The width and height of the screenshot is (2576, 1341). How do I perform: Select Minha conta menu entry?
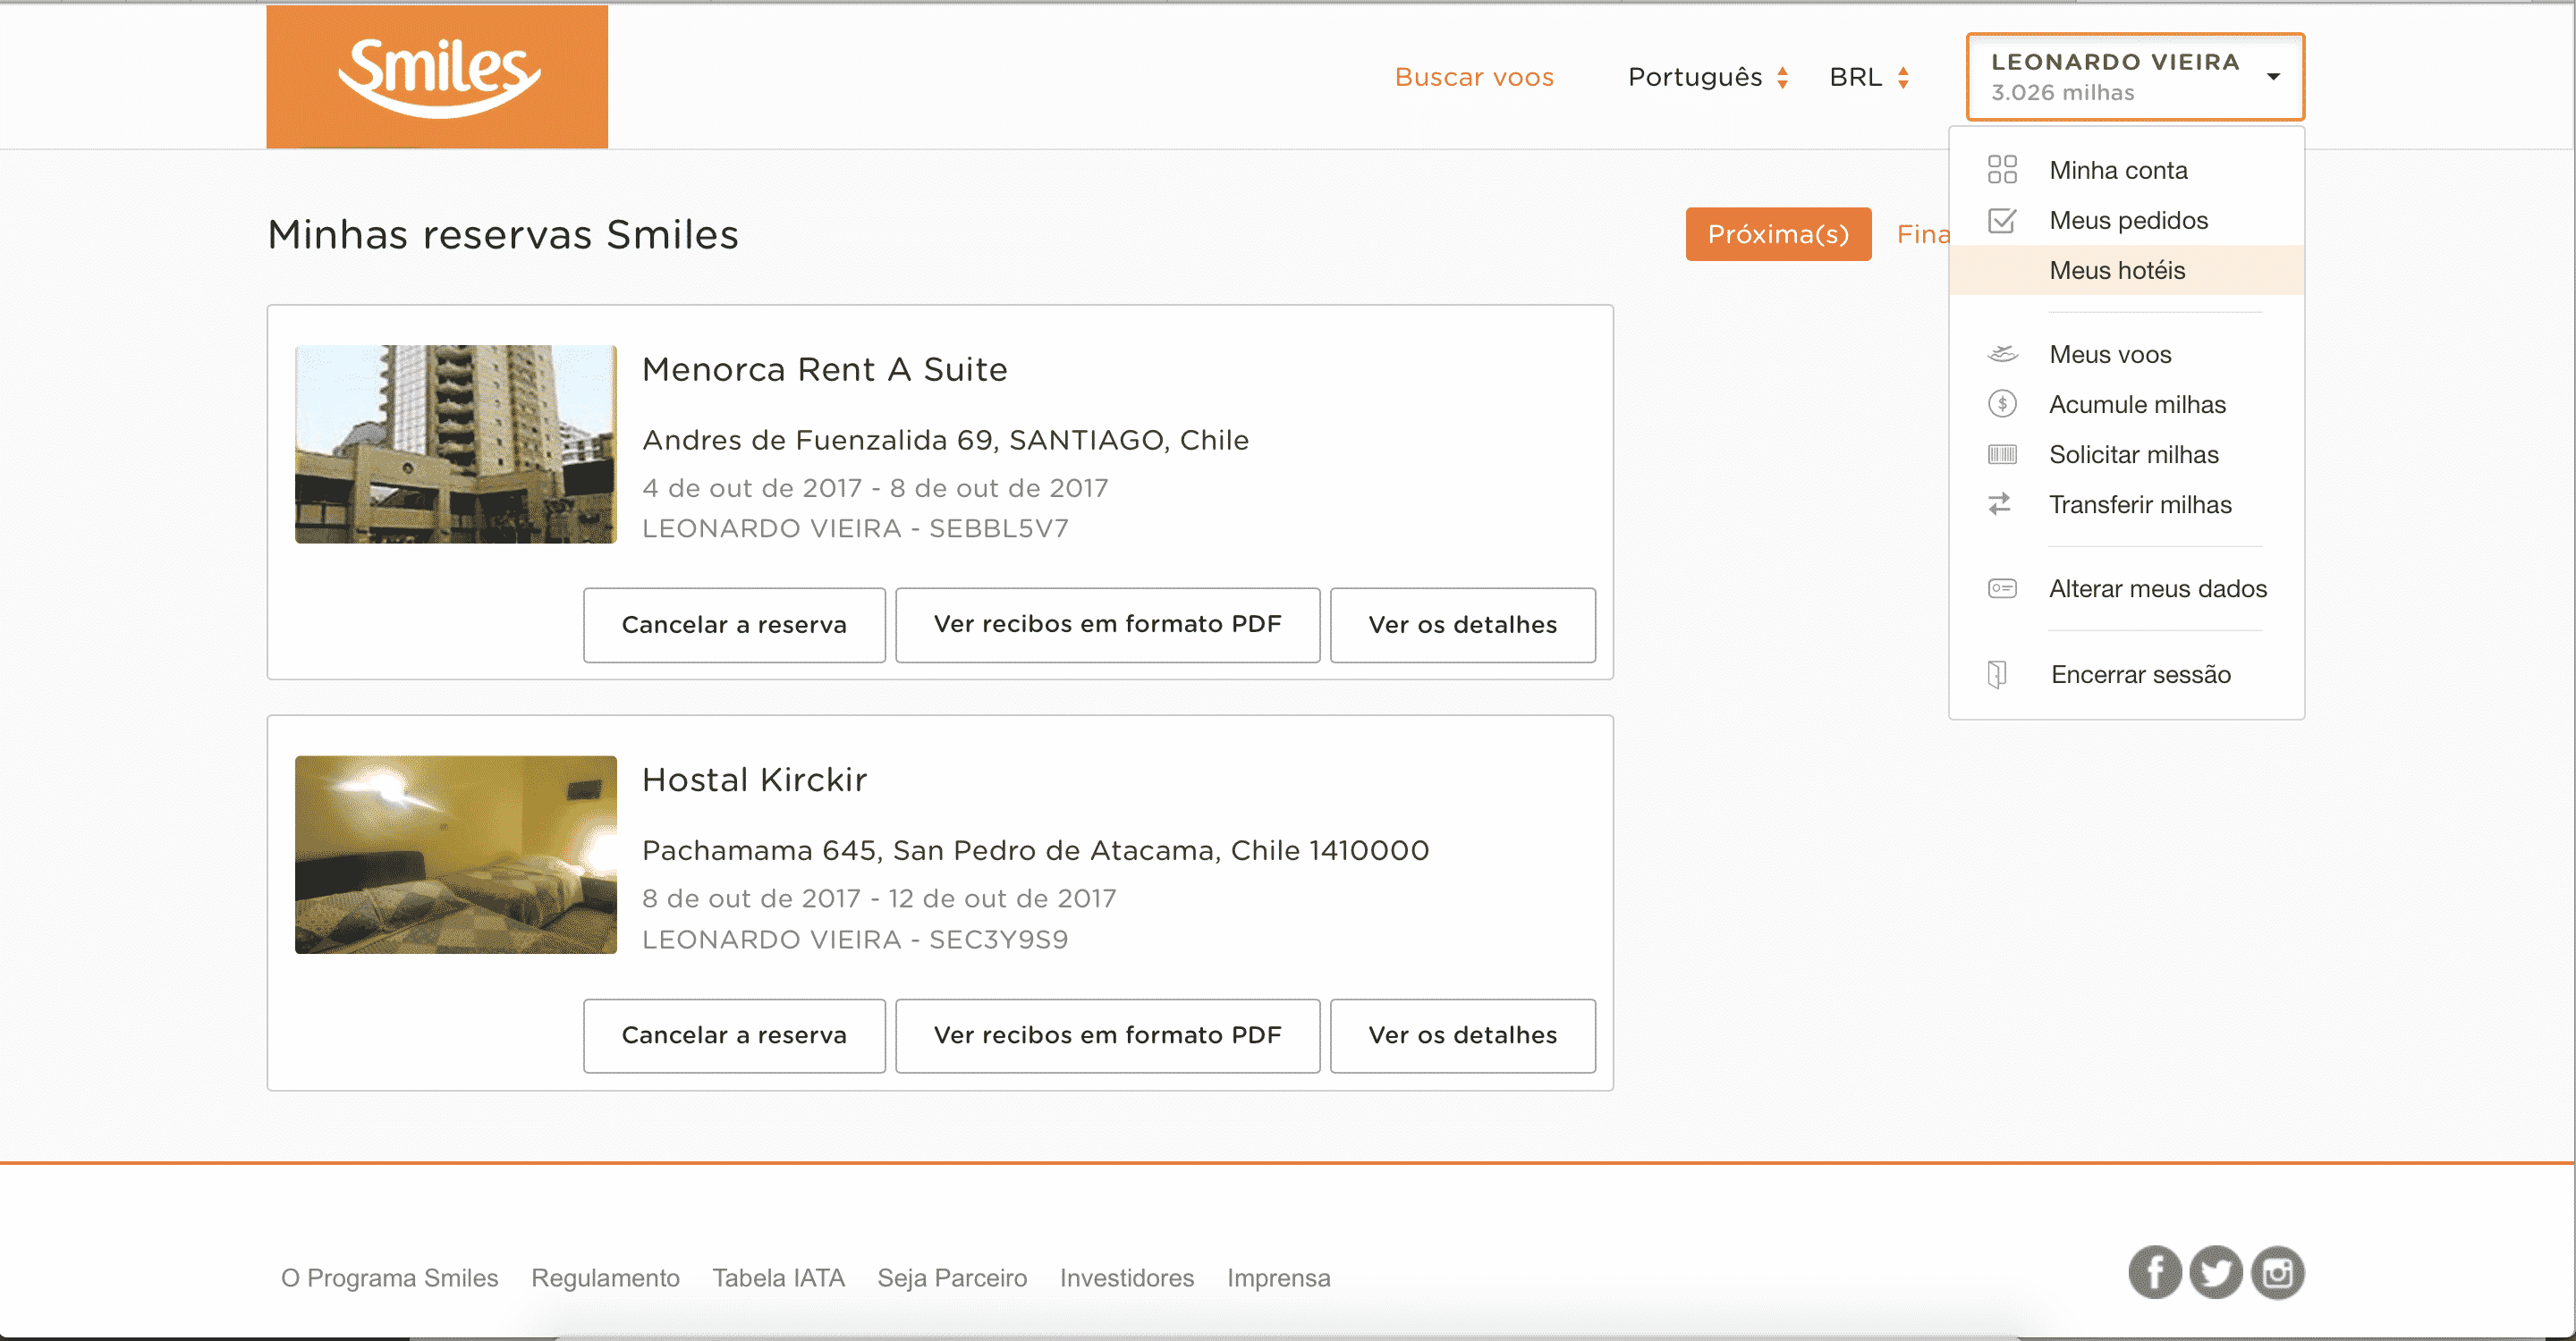pos(2126,170)
